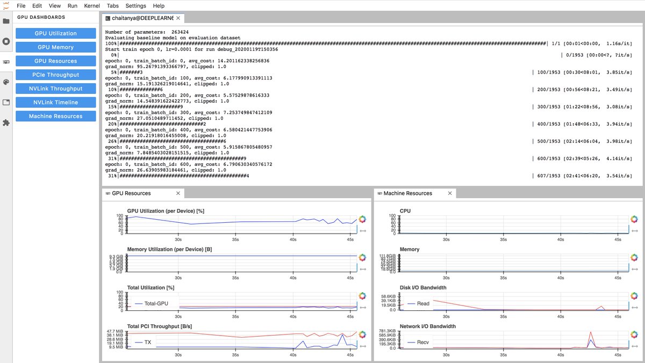
Task: Open the File menu
Action: (21, 5)
